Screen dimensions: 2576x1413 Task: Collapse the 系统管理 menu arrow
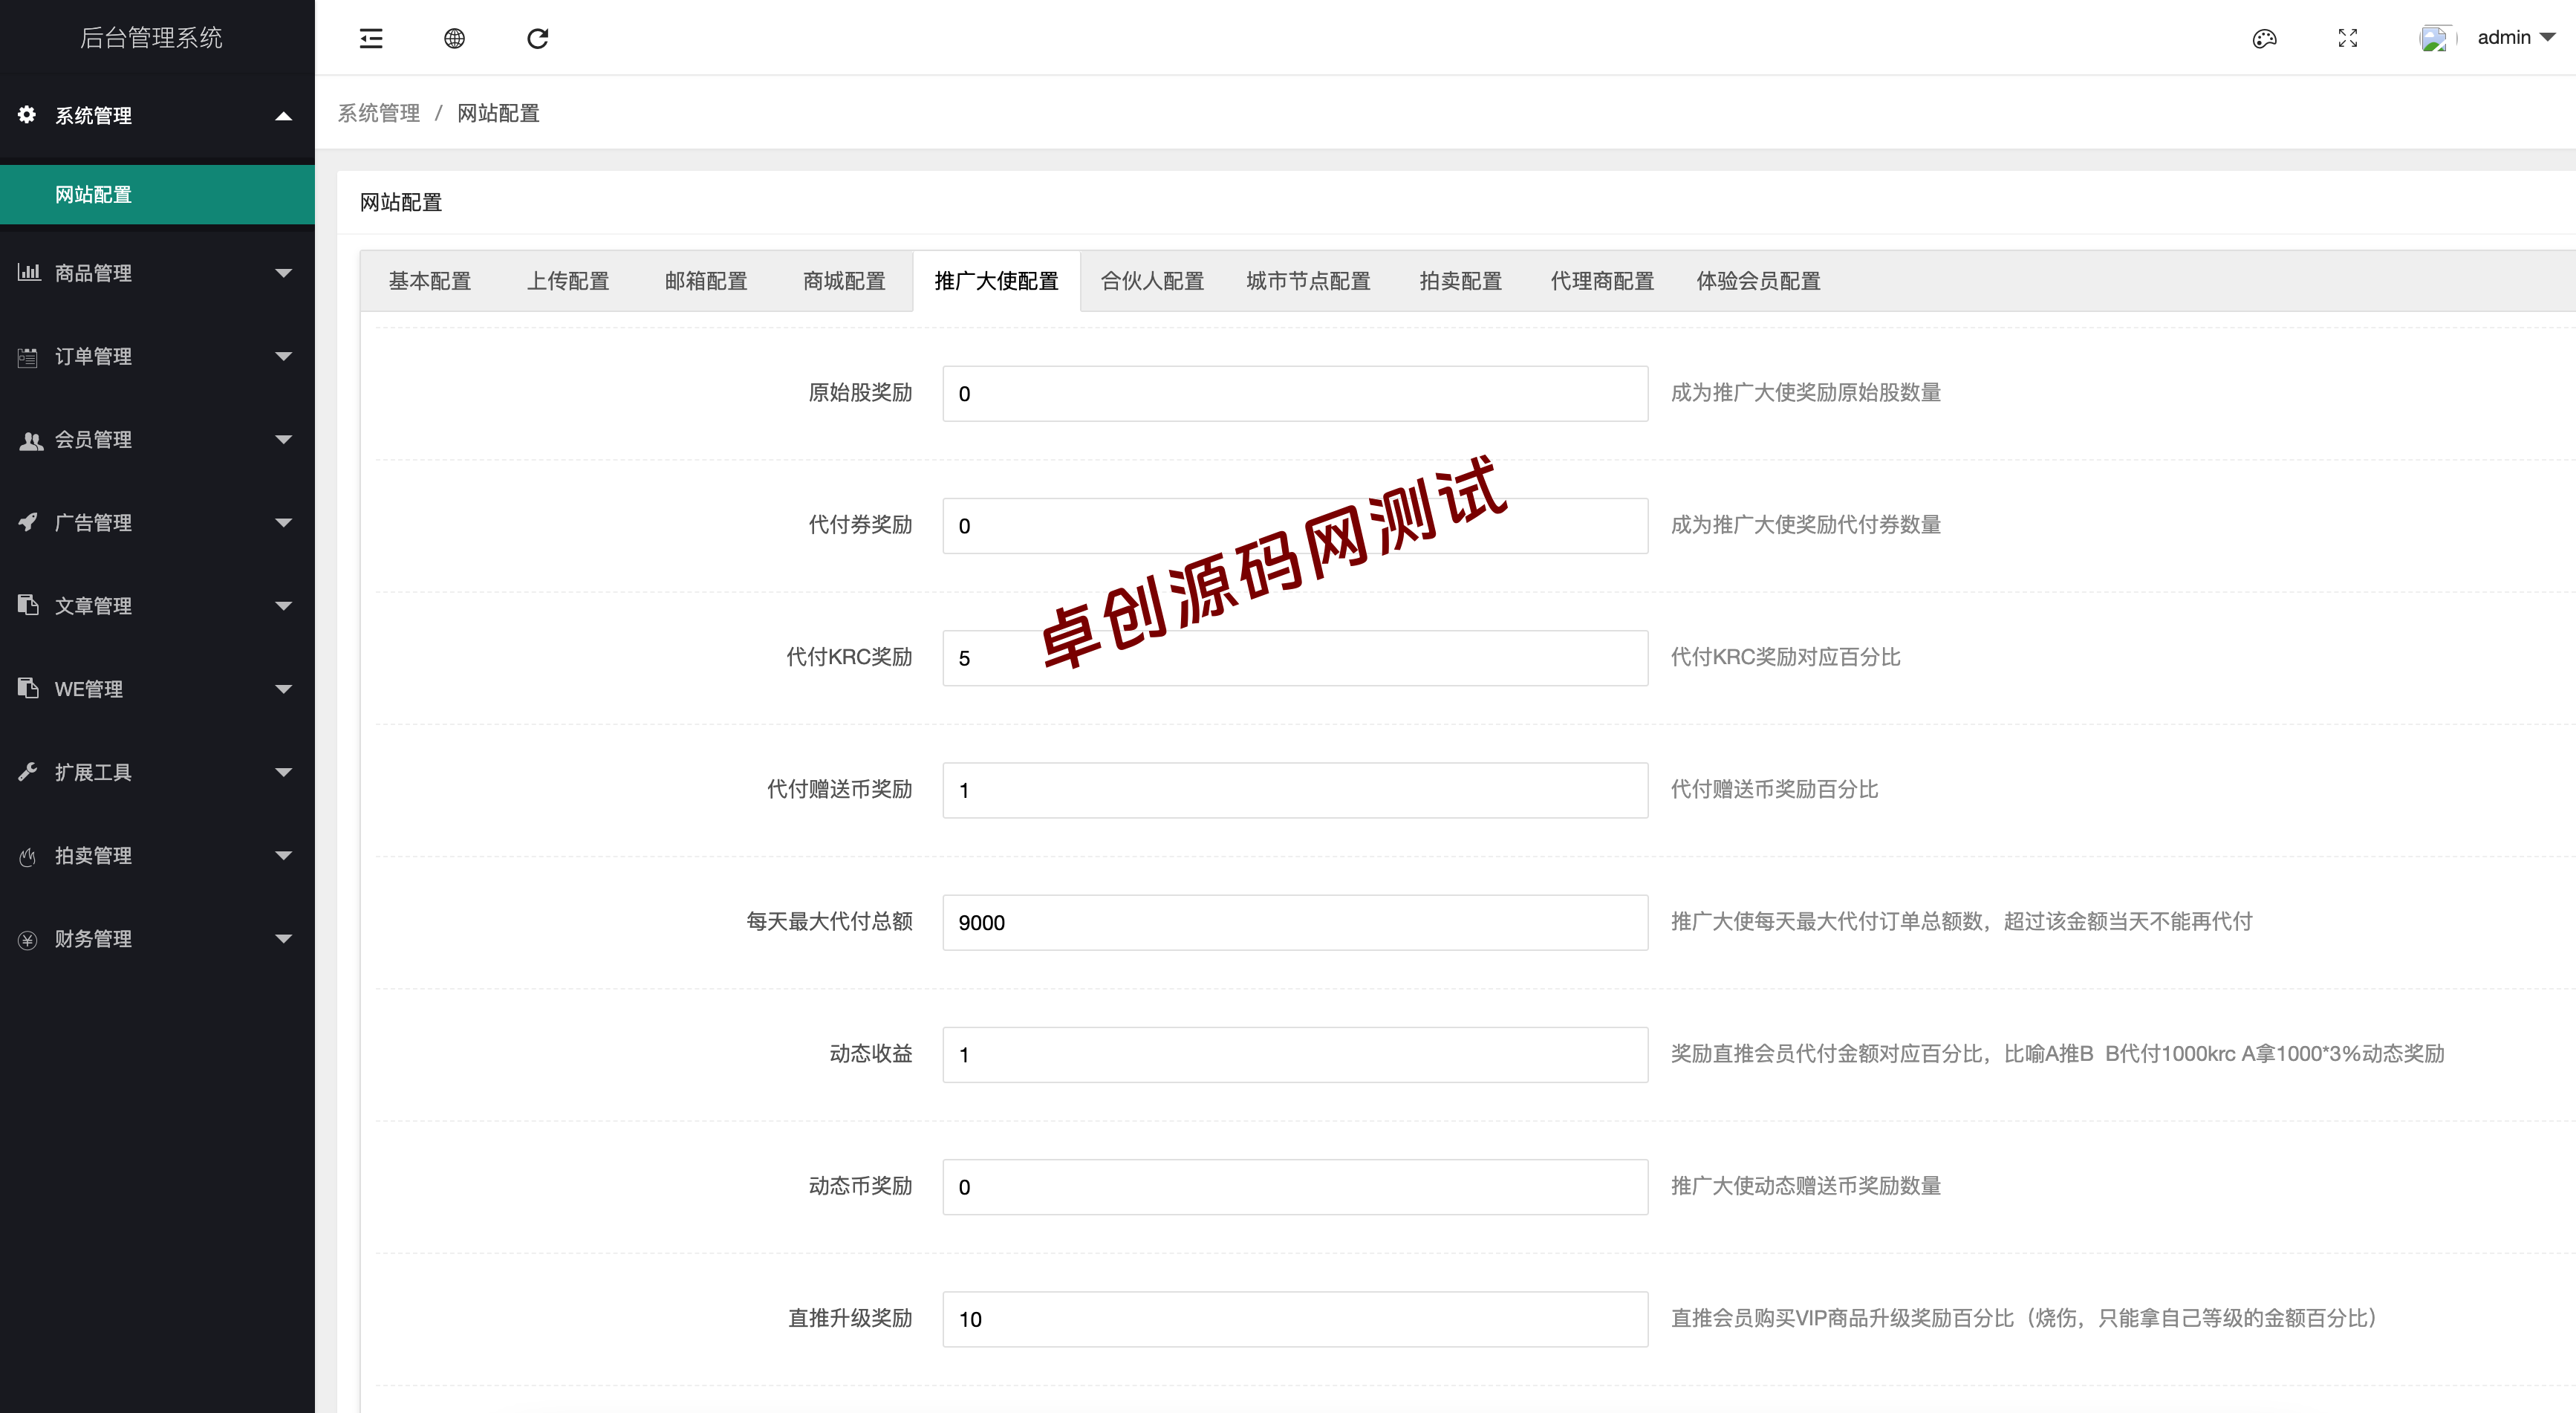(284, 116)
